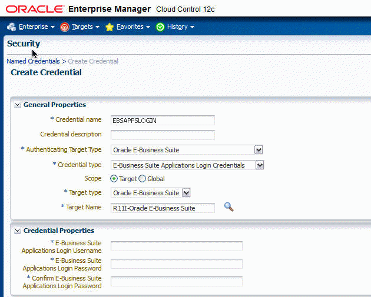Screen dimensions: 371x297
Task: Click the Oracle logo
Action: pos(35,9)
